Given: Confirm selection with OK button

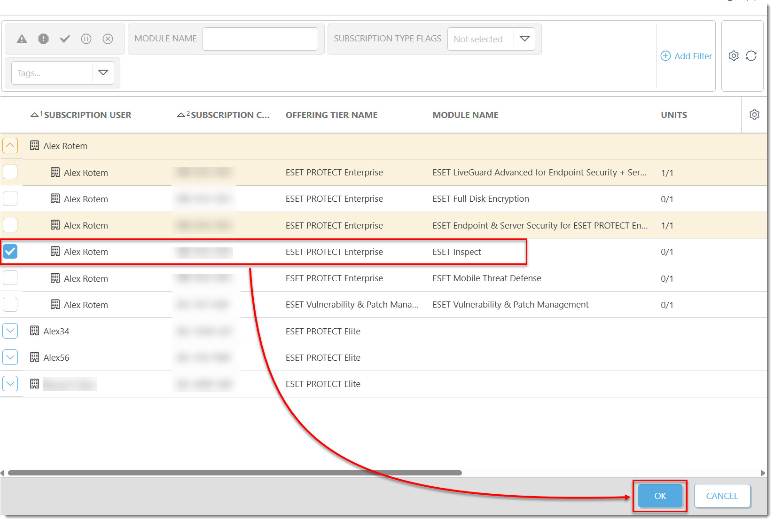Looking at the screenshot, I should point(660,496).
